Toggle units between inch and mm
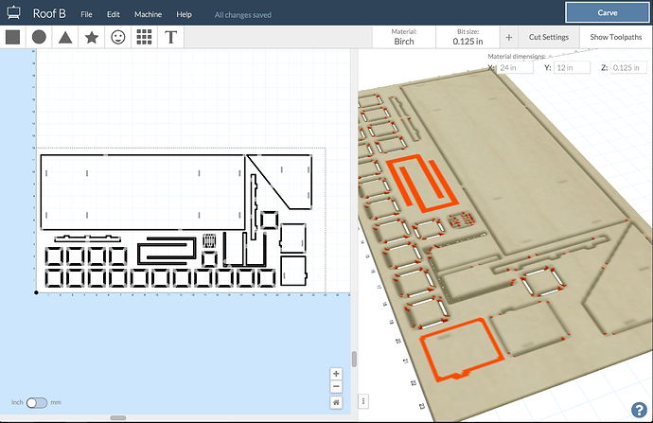Viewport: 653px width, 423px height. click(37, 402)
